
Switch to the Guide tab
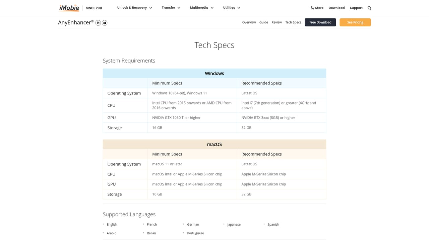(263, 22)
